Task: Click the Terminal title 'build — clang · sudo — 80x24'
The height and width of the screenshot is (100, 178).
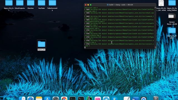Action: pos(121,5)
